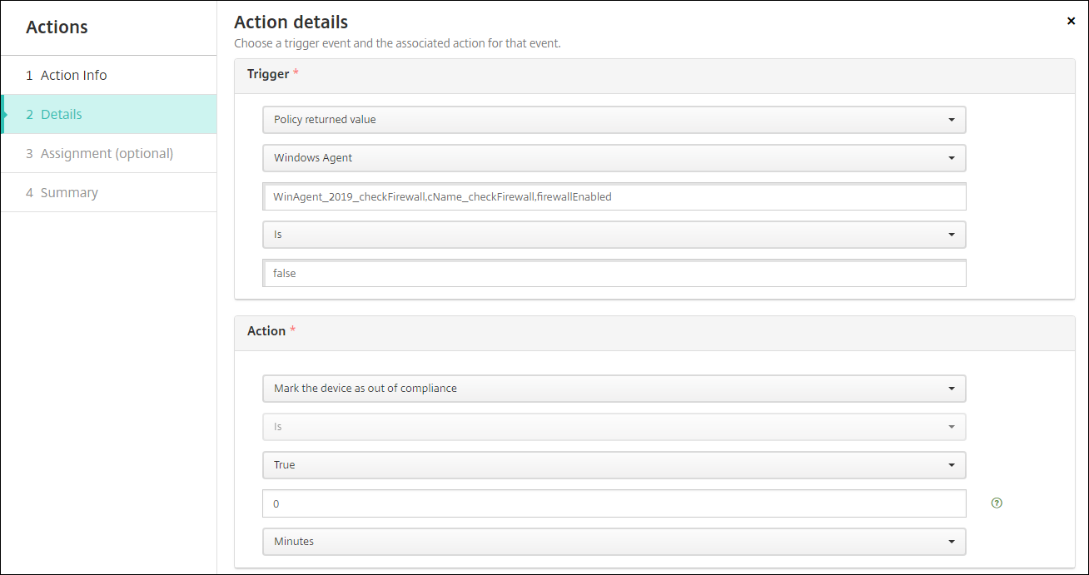Jump to step 4 Summary
This screenshot has width=1089, height=575.
pyautogui.click(x=69, y=193)
